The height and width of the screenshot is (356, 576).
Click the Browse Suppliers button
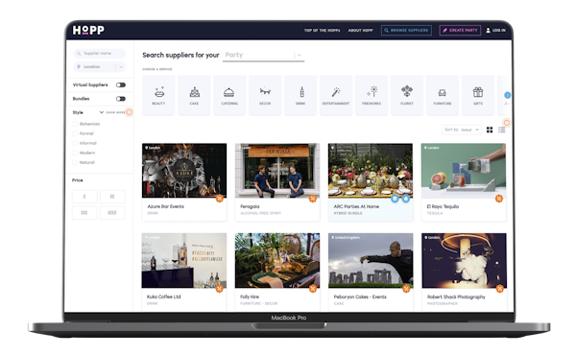[x=406, y=30]
